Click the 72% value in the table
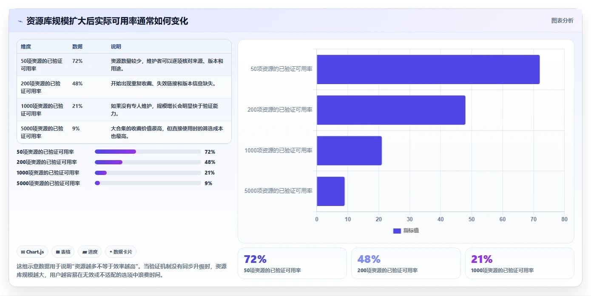Viewport: 591px width, 296px height. tap(77, 61)
